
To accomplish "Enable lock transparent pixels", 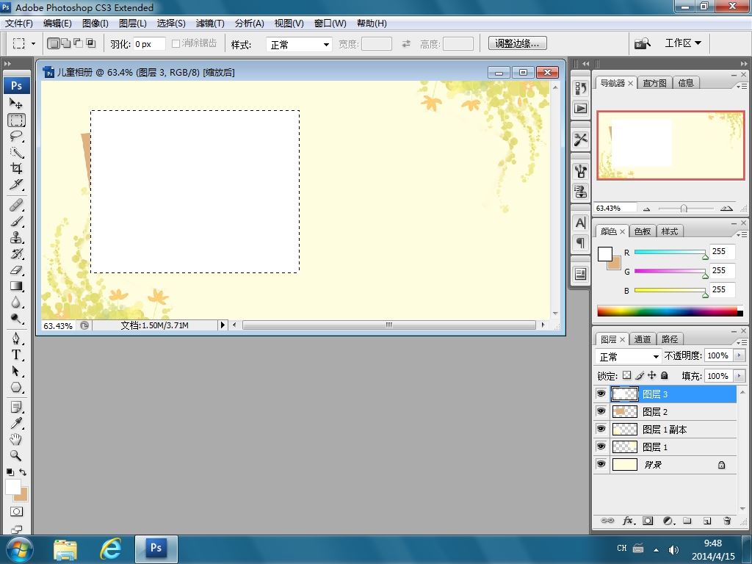I will 627,375.
